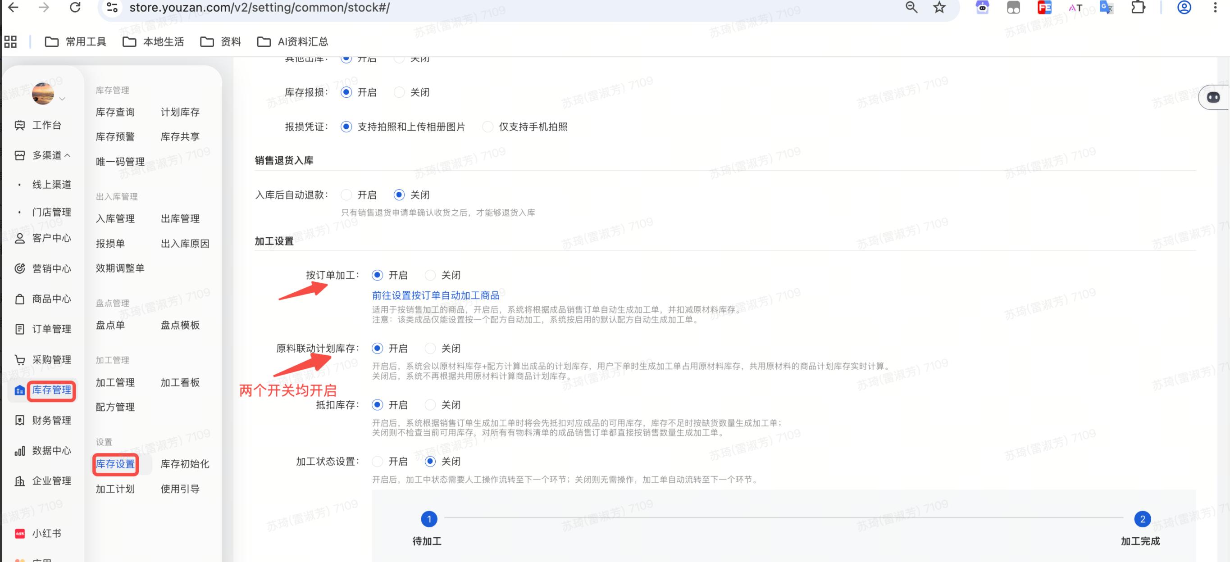The image size is (1230, 562).
Task: Open the 工作台 workbench icon in the sidebar
Action: (x=19, y=125)
